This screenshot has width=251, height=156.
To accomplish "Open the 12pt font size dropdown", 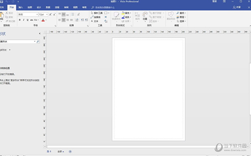I will coord(47,14).
